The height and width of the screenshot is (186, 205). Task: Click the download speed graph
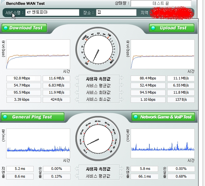38,54
